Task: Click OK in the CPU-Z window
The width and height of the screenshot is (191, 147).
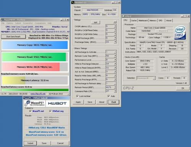Action: [x=183, y=88]
